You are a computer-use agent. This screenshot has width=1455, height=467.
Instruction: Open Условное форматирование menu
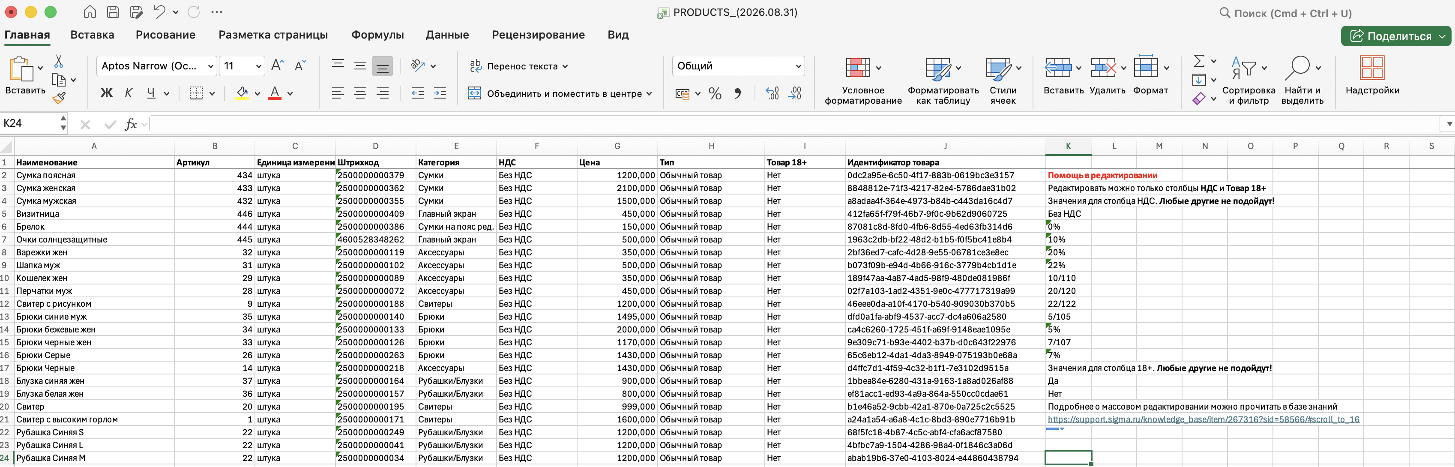click(x=863, y=81)
